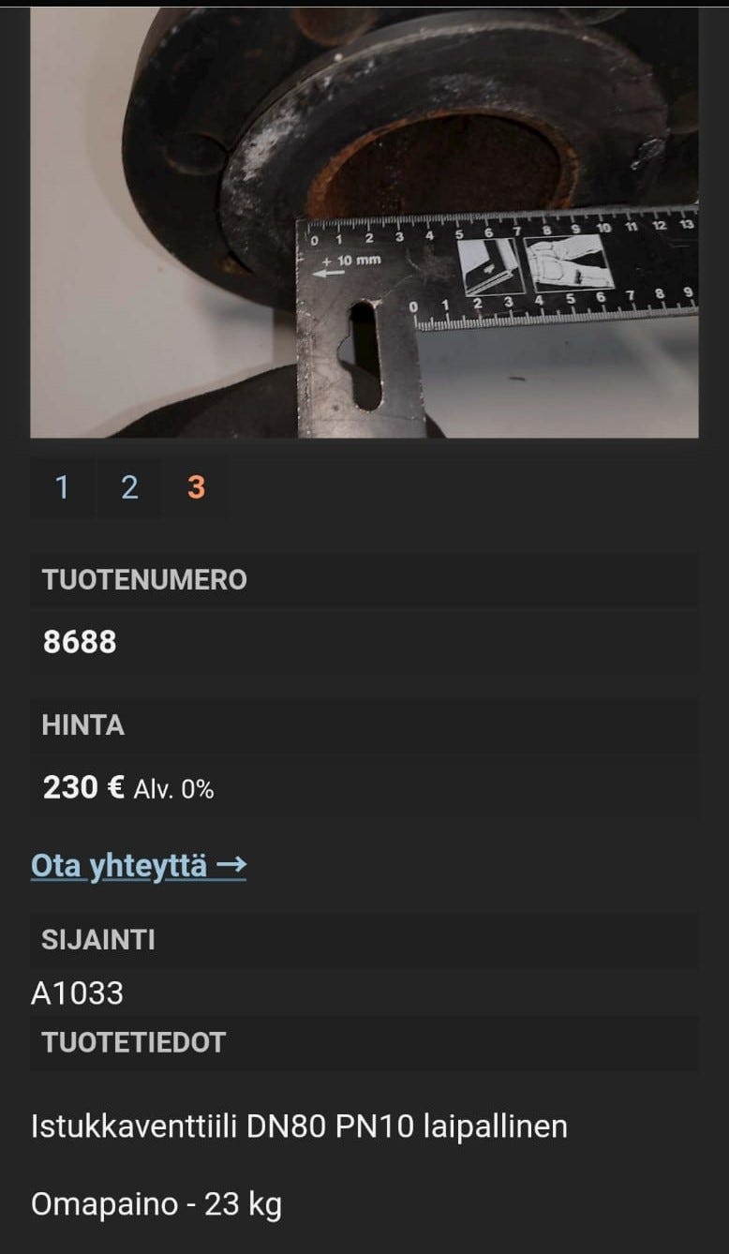Select the TUOTETIEDOT heading
The width and height of the screenshot is (729, 1254).
pyautogui.click(x=134, y=1043)
